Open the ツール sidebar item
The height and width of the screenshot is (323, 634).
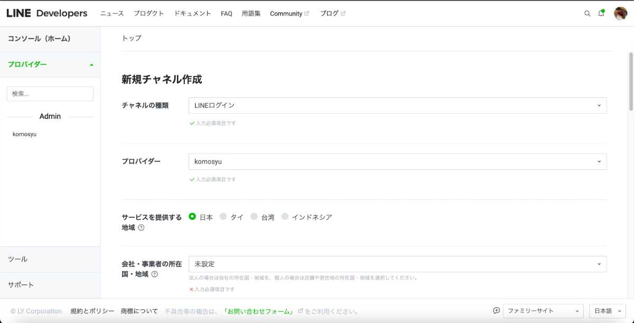click(50, 259)
